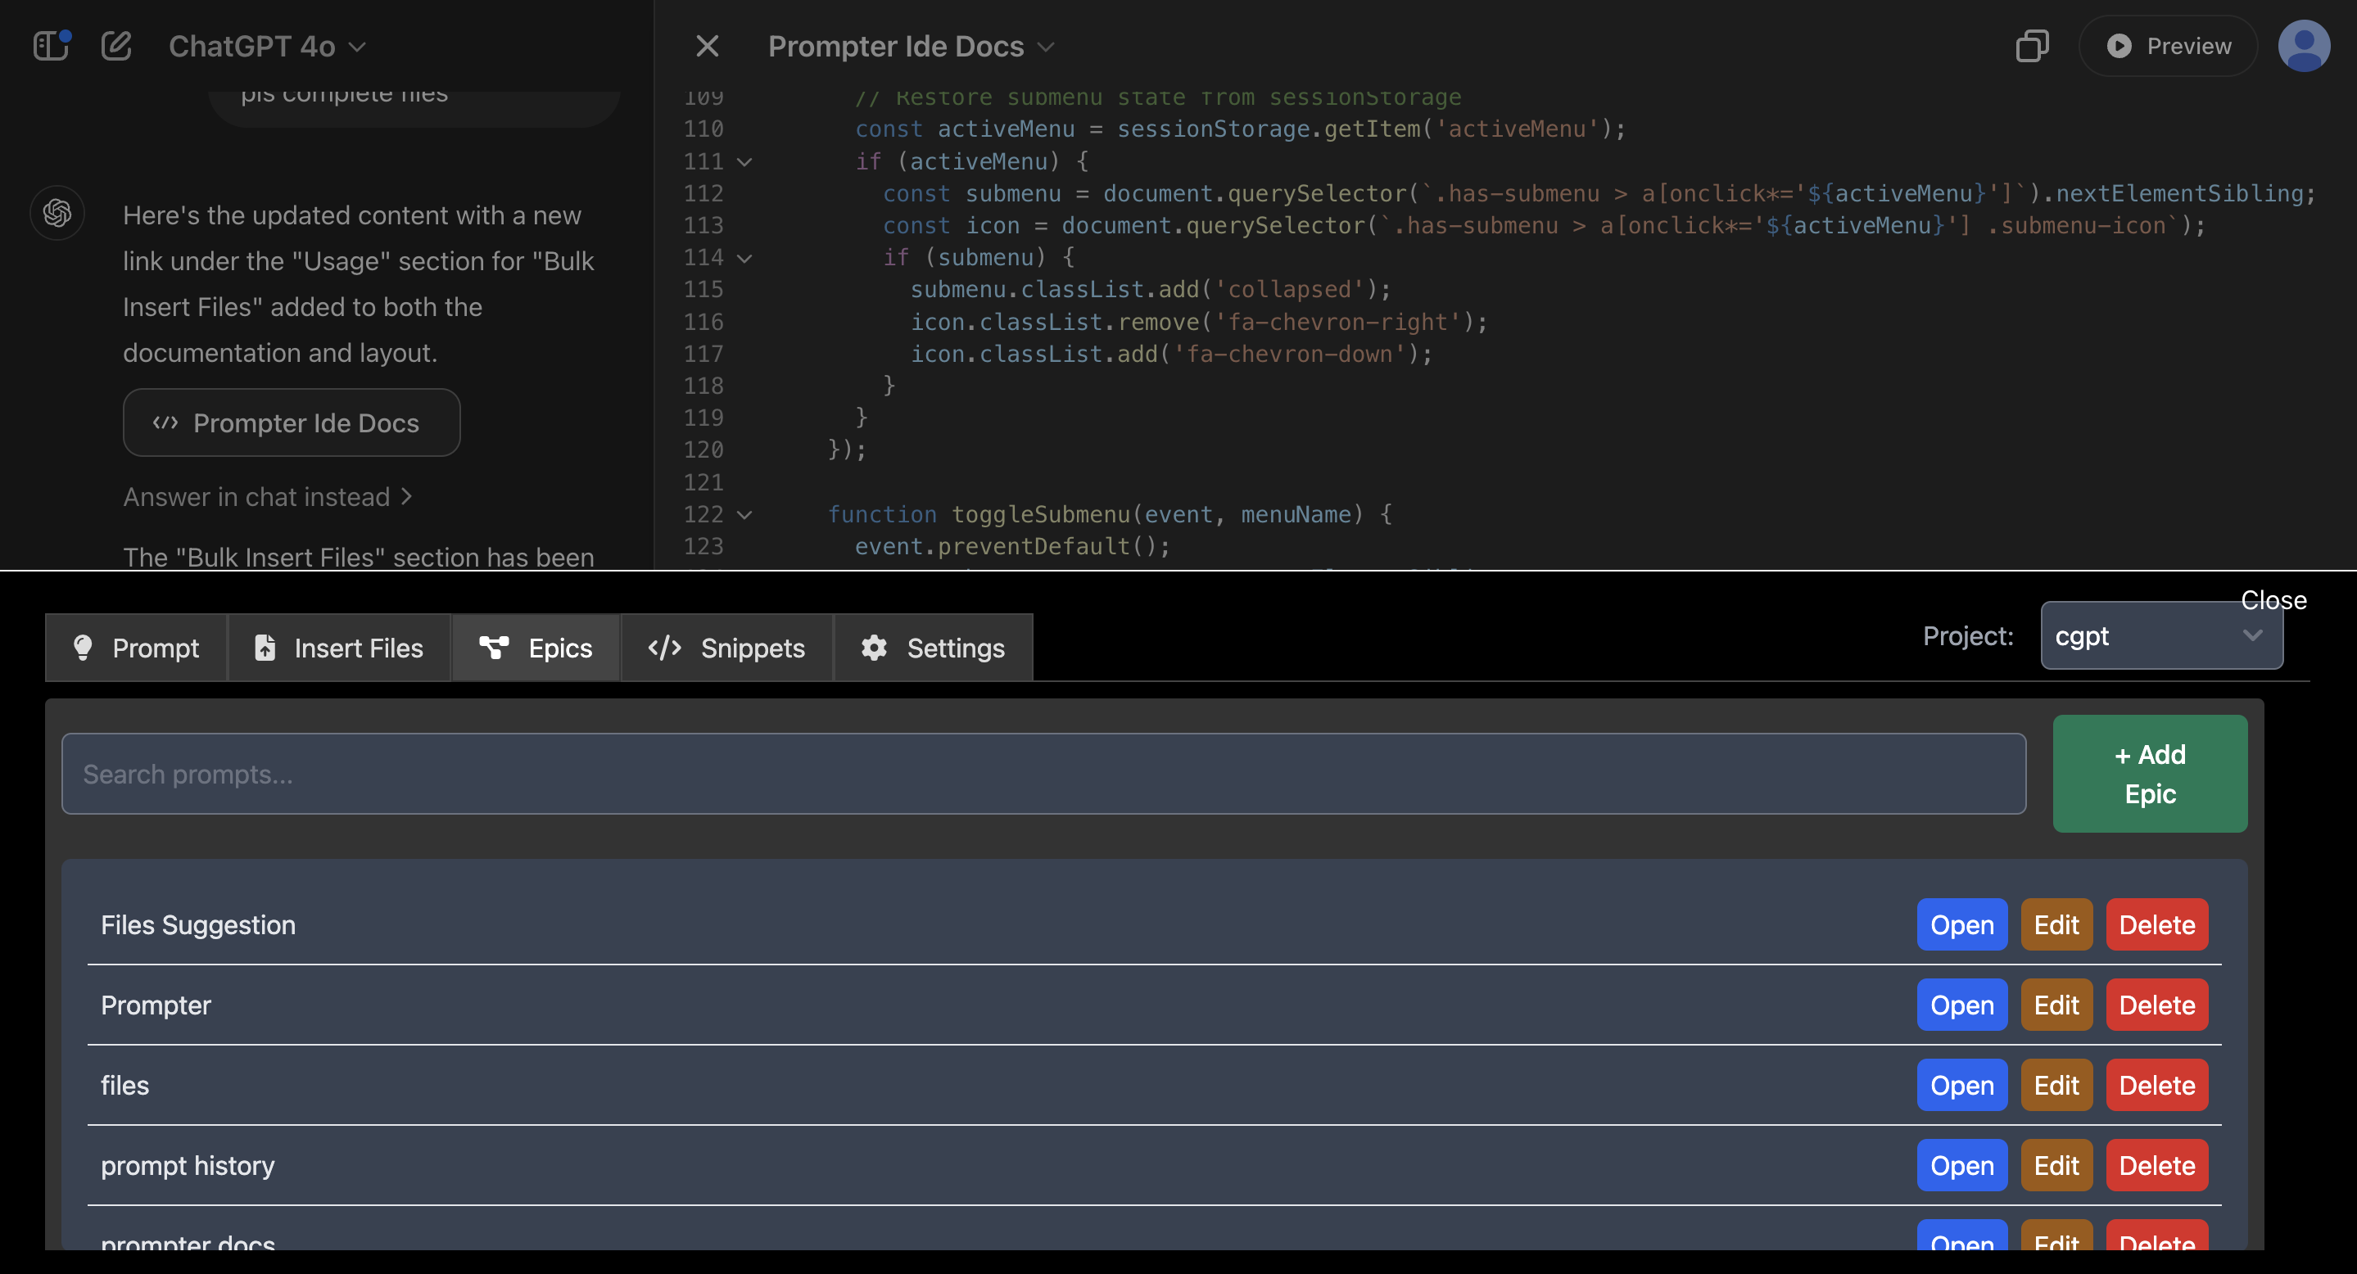Close the Prompter Ide Docs canvas
The height and width of the screenshot is (1274, 2357).
707,46
